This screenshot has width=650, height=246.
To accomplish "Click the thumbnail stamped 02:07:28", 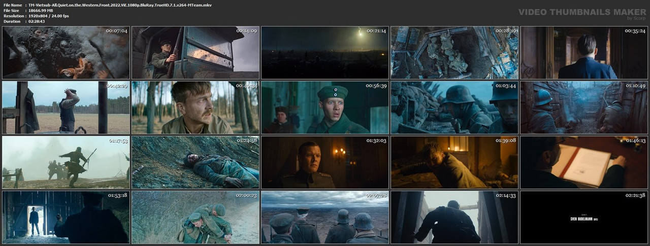I will pyautogui.click(x=325, y=217).
